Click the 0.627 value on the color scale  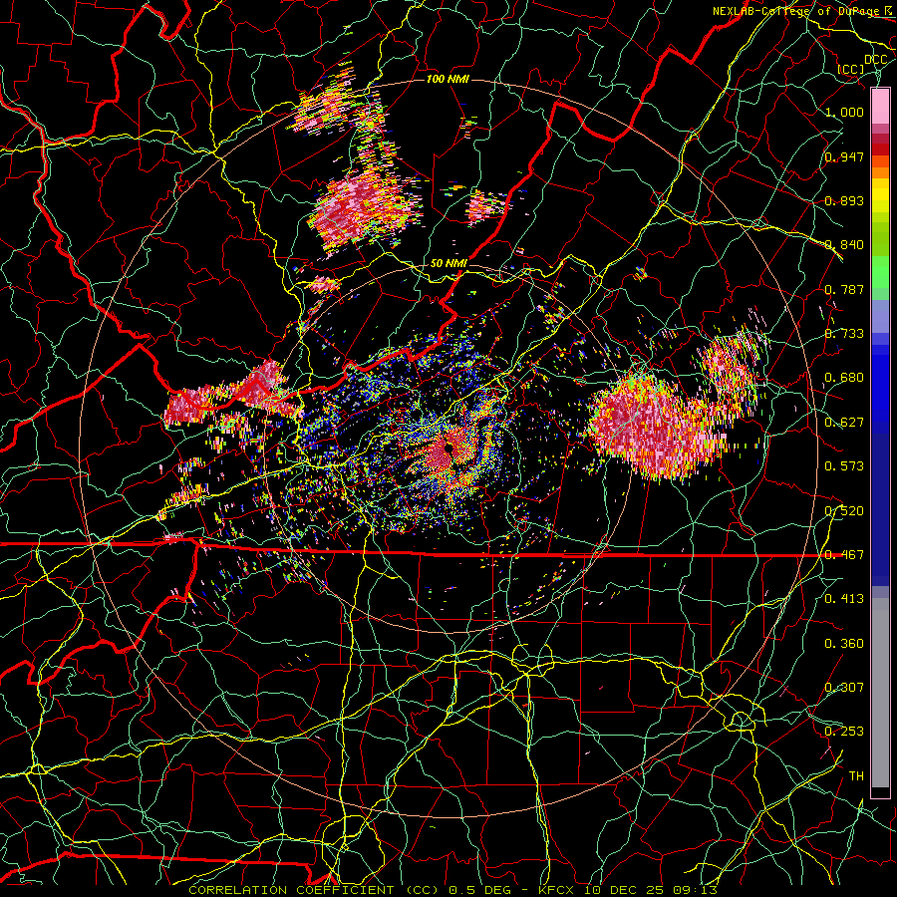coord(844,423)
